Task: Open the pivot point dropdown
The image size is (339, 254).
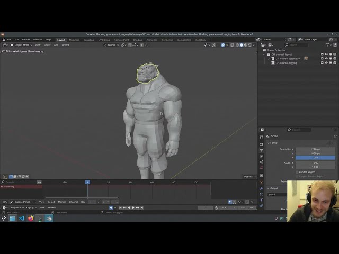Action: [123, 45]
